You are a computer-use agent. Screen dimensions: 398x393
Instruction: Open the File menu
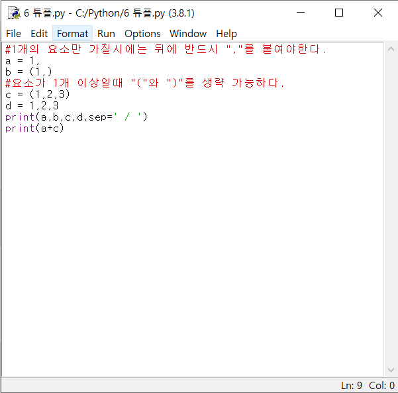[x=14, y=34]
